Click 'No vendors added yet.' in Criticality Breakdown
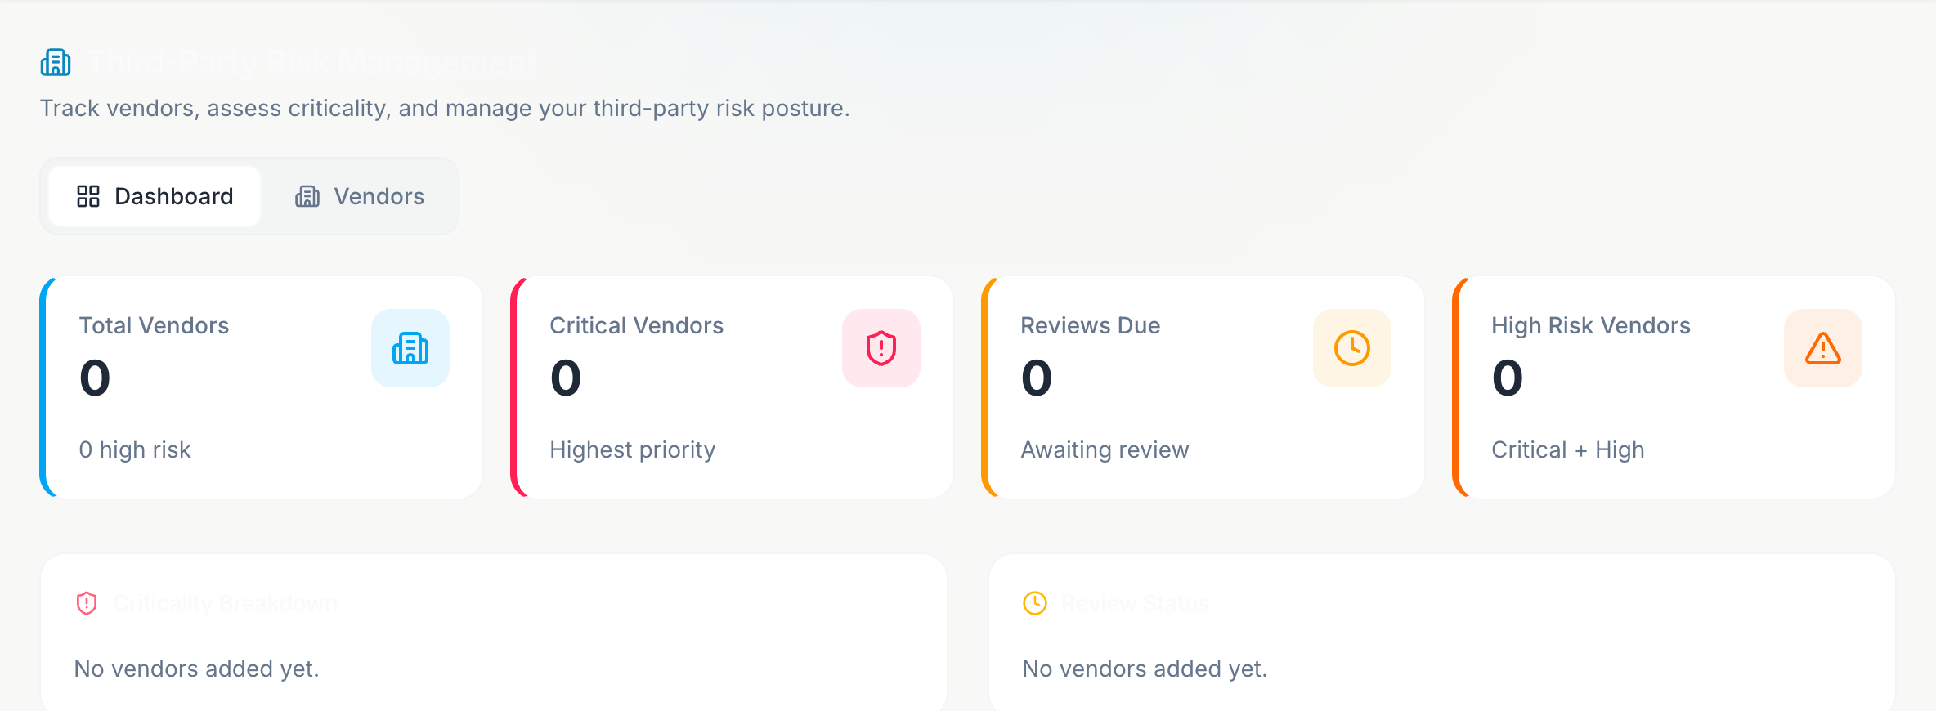Screen dimensions: 1936x711 pyautogui.click(x=196, y=669)
